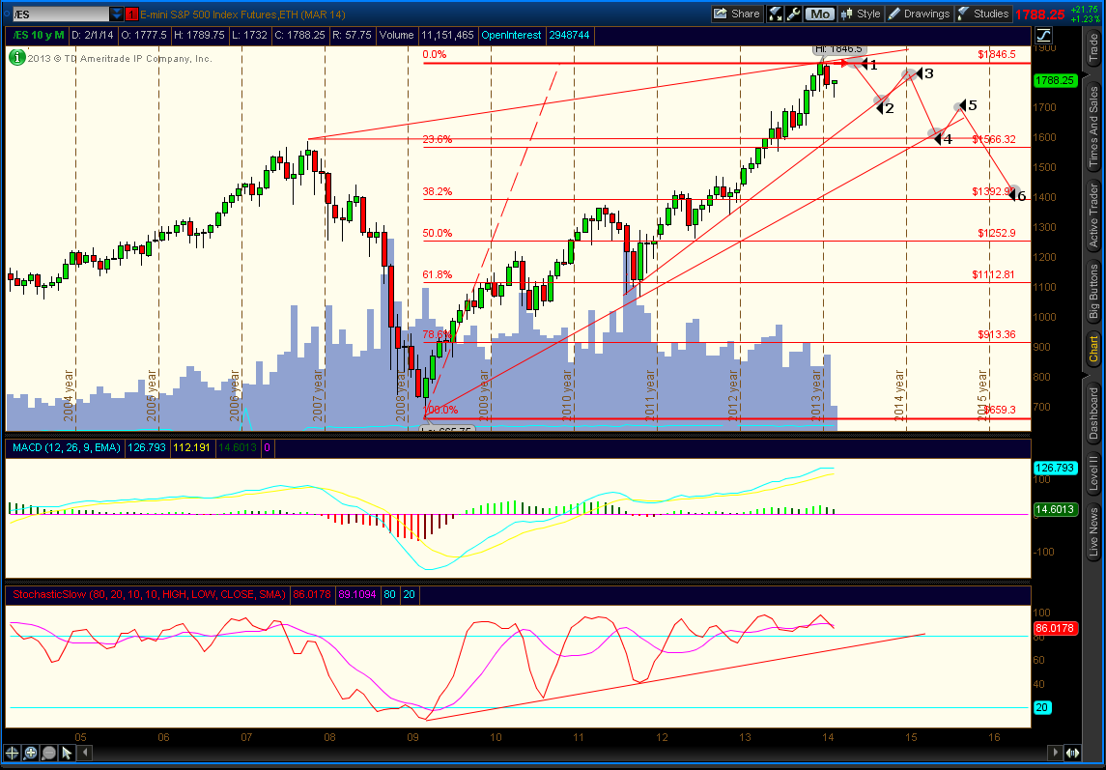
Task: Click the red last price 1788.25 display
Action: (1041, 14)
